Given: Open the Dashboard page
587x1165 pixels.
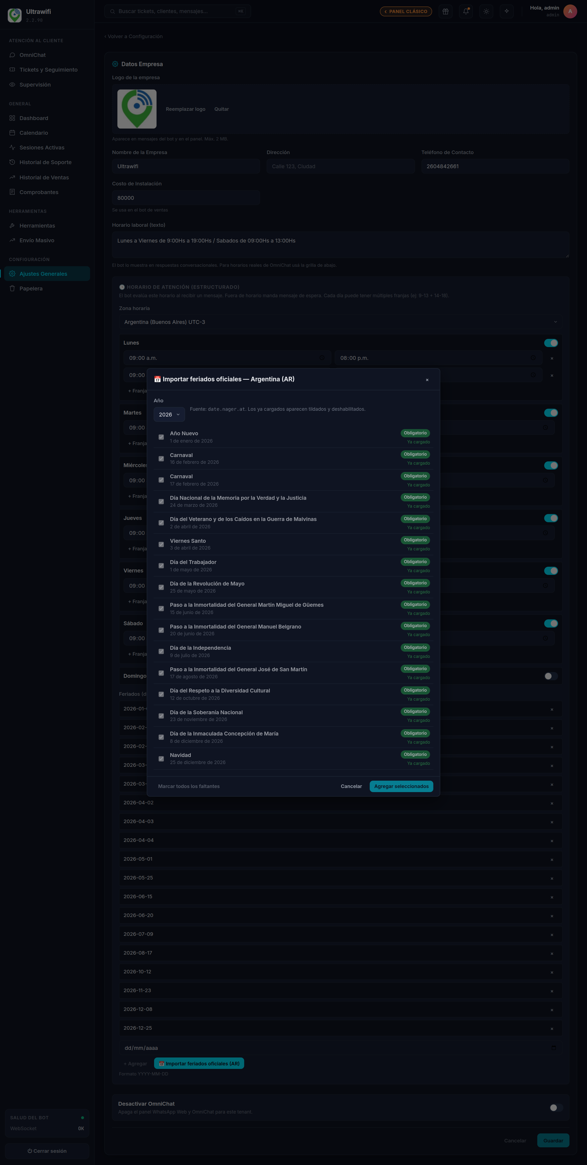Looking at the screenshot, I should (47, 118).
